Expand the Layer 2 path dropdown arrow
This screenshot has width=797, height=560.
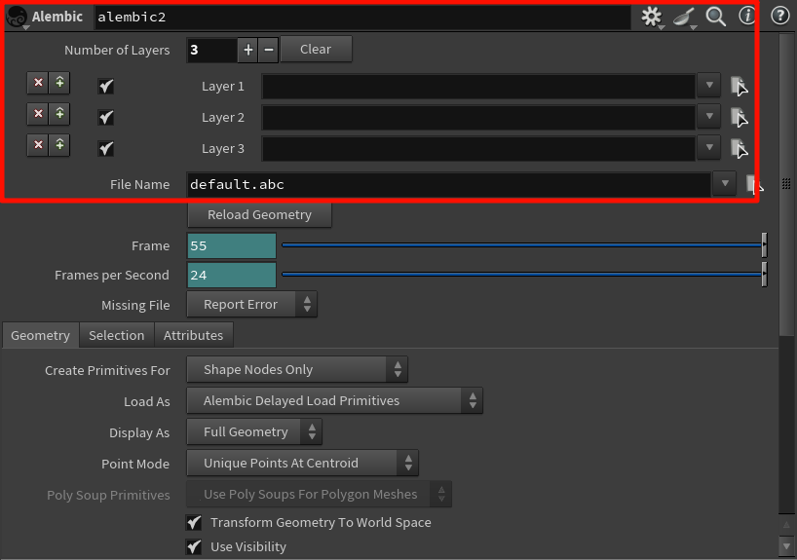click(x=709, y=116)
